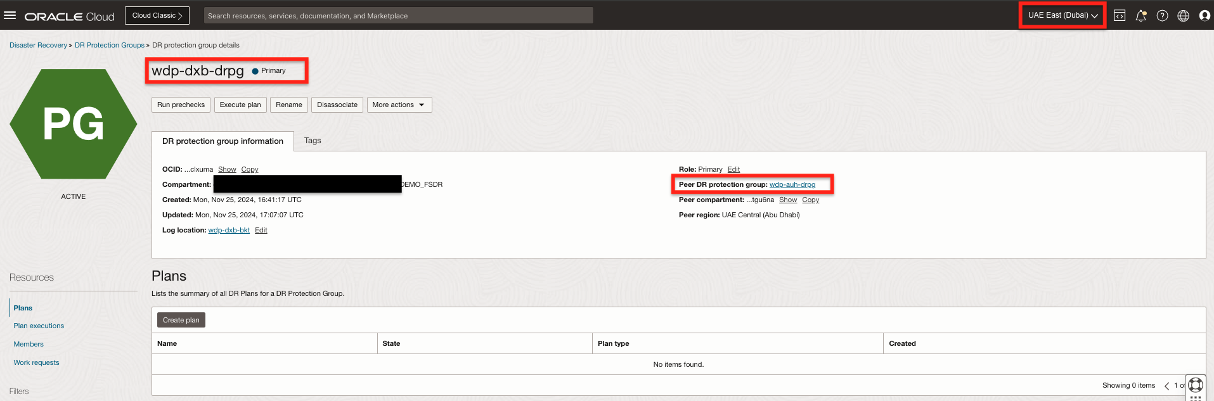
Task: Focus the search resources input field
Action: (x=399, y=15)
